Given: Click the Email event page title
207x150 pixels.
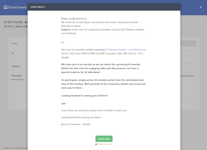Looking at the screenshot, I should (x=17, y=7).
